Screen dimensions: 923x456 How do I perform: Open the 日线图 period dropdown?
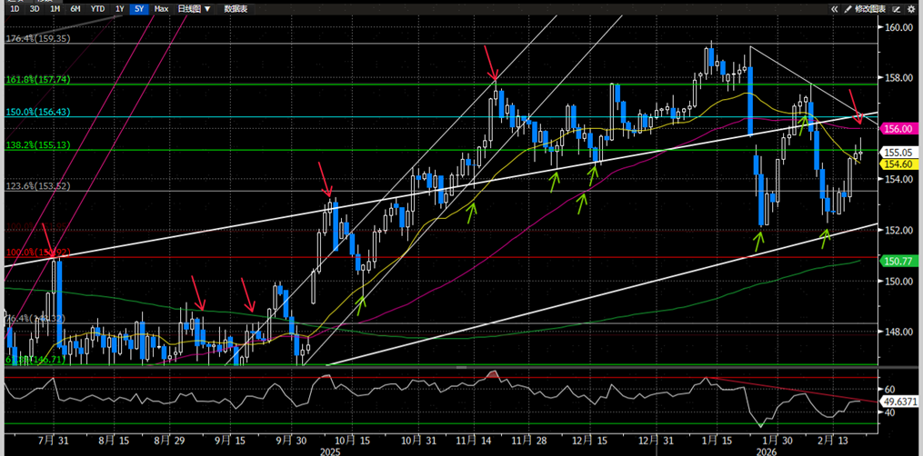194,9
